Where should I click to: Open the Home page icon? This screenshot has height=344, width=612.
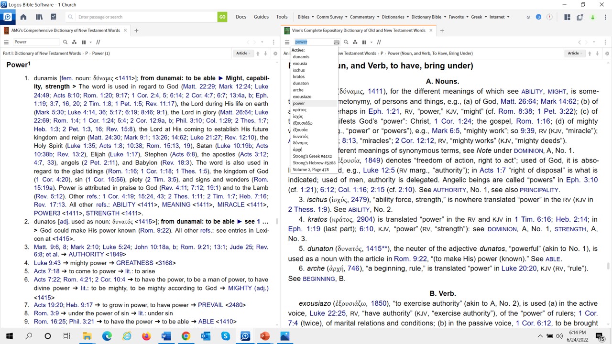click(x=23, y=17)
